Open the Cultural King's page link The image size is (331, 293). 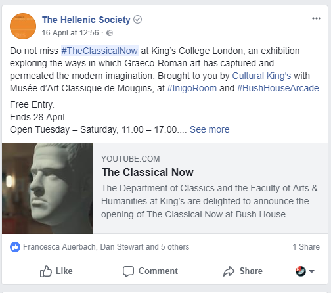click(x=261, y=76)
